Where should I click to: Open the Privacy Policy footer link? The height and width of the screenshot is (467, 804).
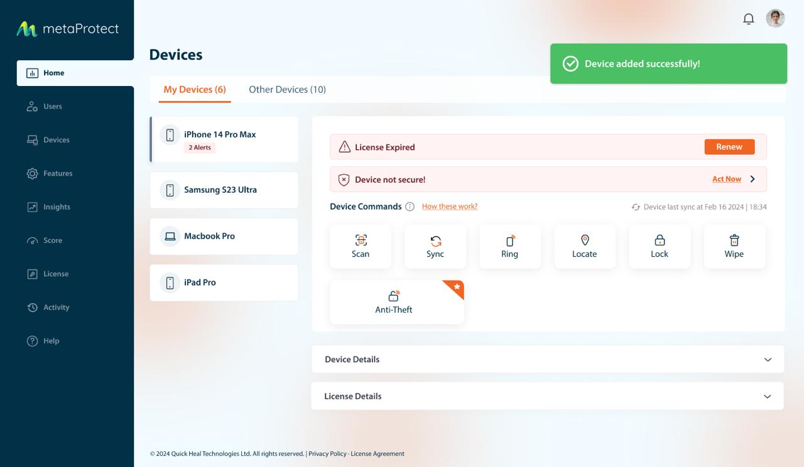click(x=327, y=454)
